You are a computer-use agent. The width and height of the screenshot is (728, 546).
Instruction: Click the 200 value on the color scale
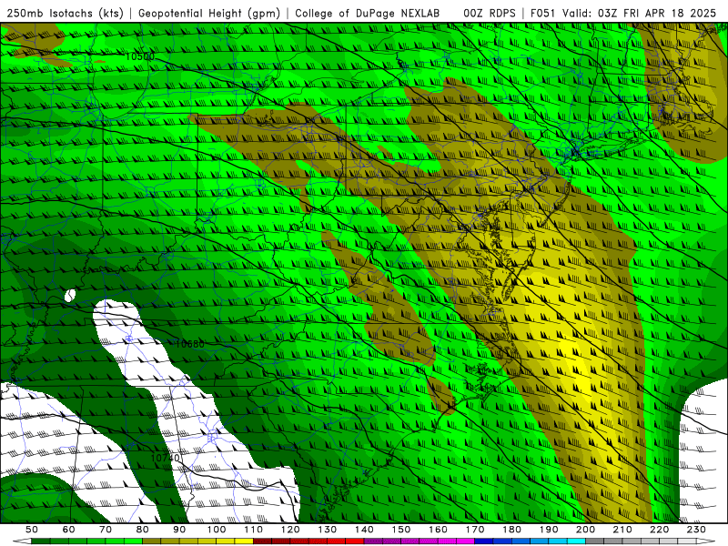[x=586, y=530]
